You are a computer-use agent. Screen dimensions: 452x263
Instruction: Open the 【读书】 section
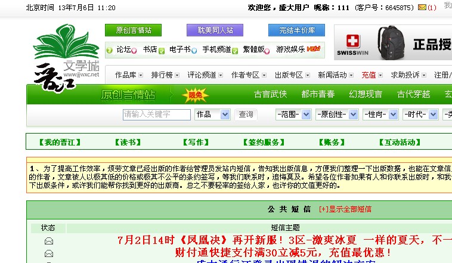point(128,142)
